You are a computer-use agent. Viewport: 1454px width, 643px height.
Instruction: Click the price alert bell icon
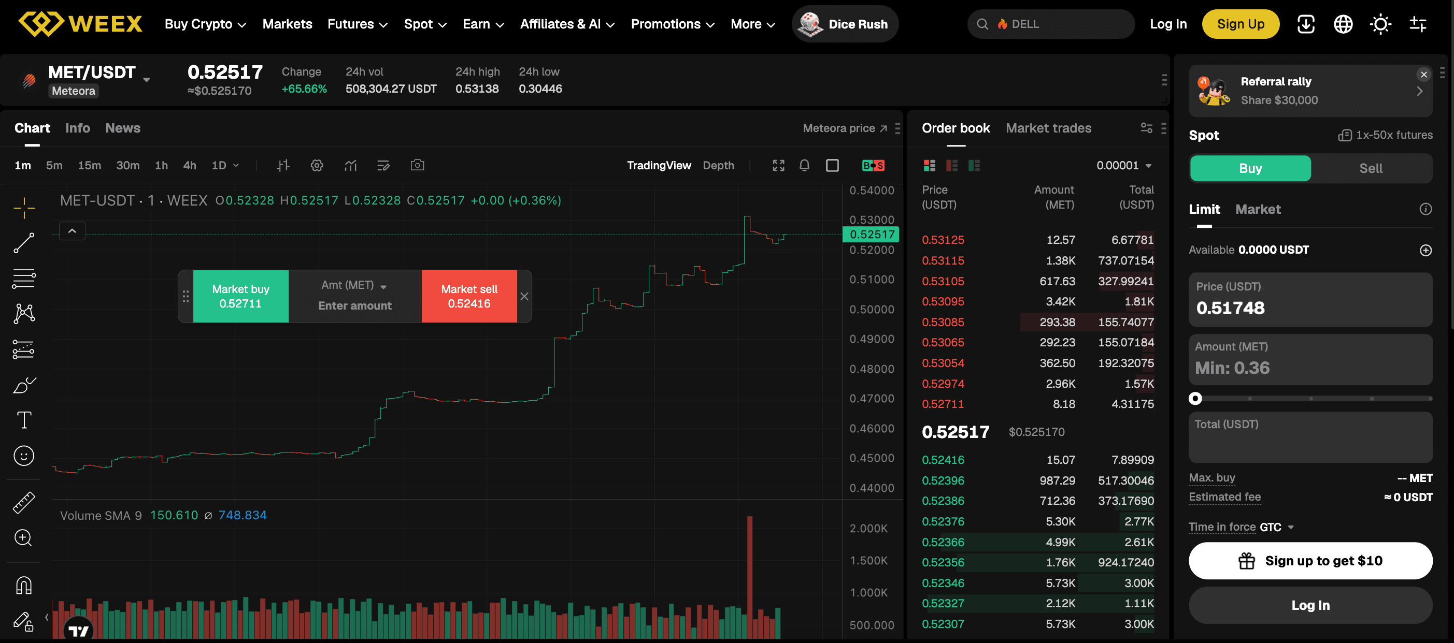(804, 165)
